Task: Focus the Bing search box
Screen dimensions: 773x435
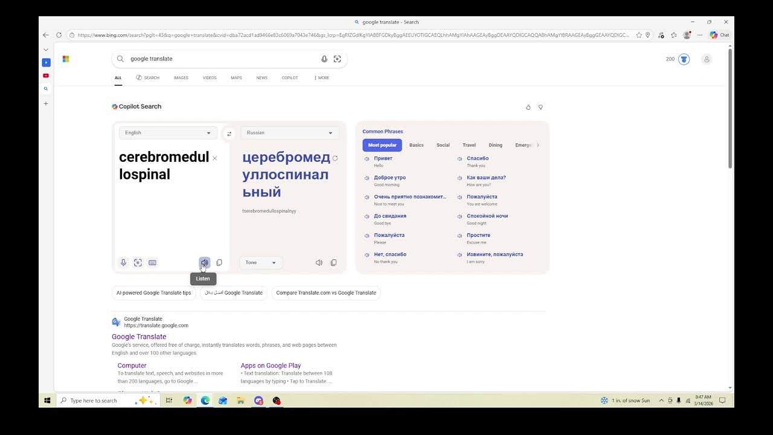Action: click(229, 59)
